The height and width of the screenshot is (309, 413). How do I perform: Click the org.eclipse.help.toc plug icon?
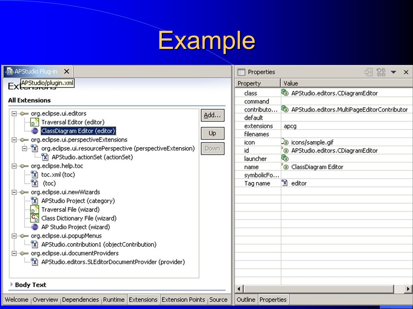pyautogui.click(x=24, y=166)
